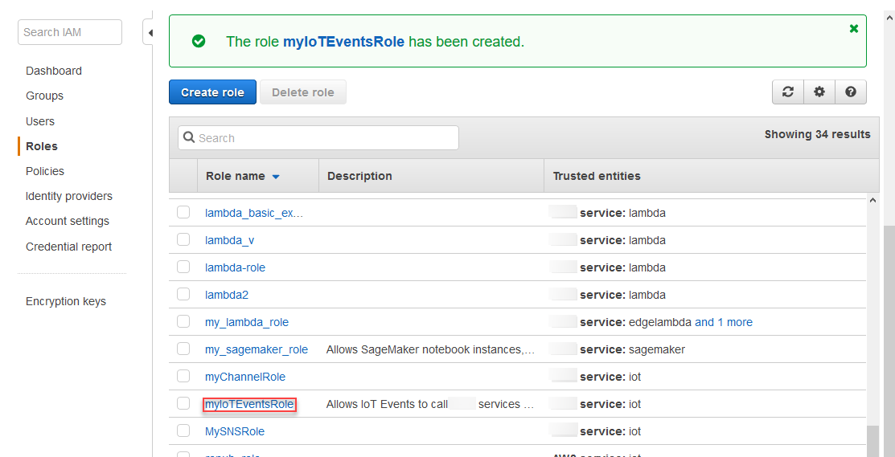
Task: Tick the checkbox for myIoTEventsRole
Action: [183, 403]
